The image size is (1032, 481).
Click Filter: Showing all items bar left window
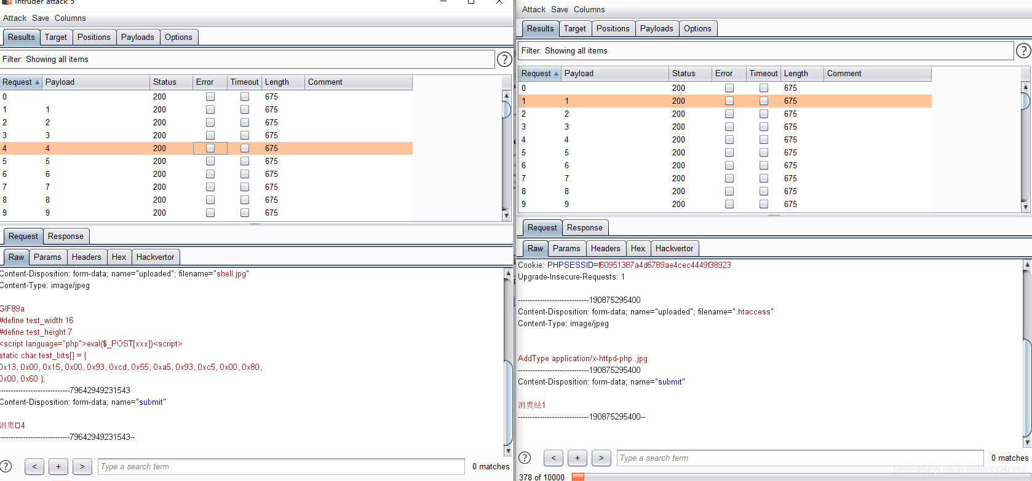[247, 59]
